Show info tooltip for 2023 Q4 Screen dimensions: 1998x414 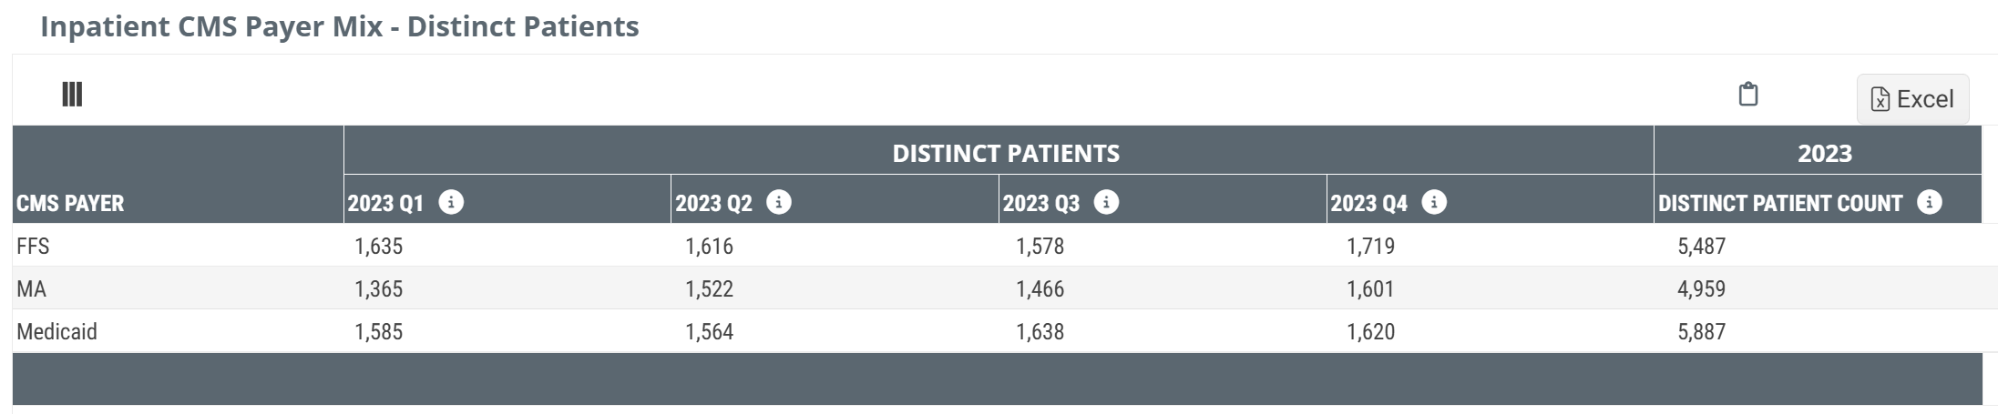(1434, 202)
